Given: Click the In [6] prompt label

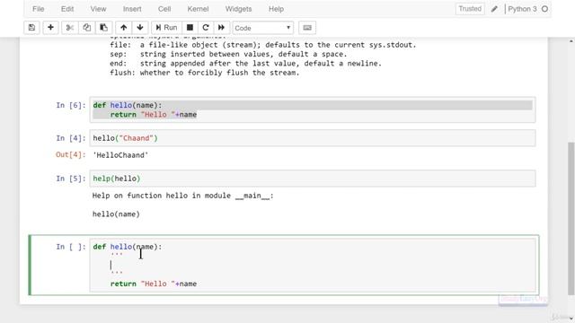Looking at the screenshot, I should [71, 105].
